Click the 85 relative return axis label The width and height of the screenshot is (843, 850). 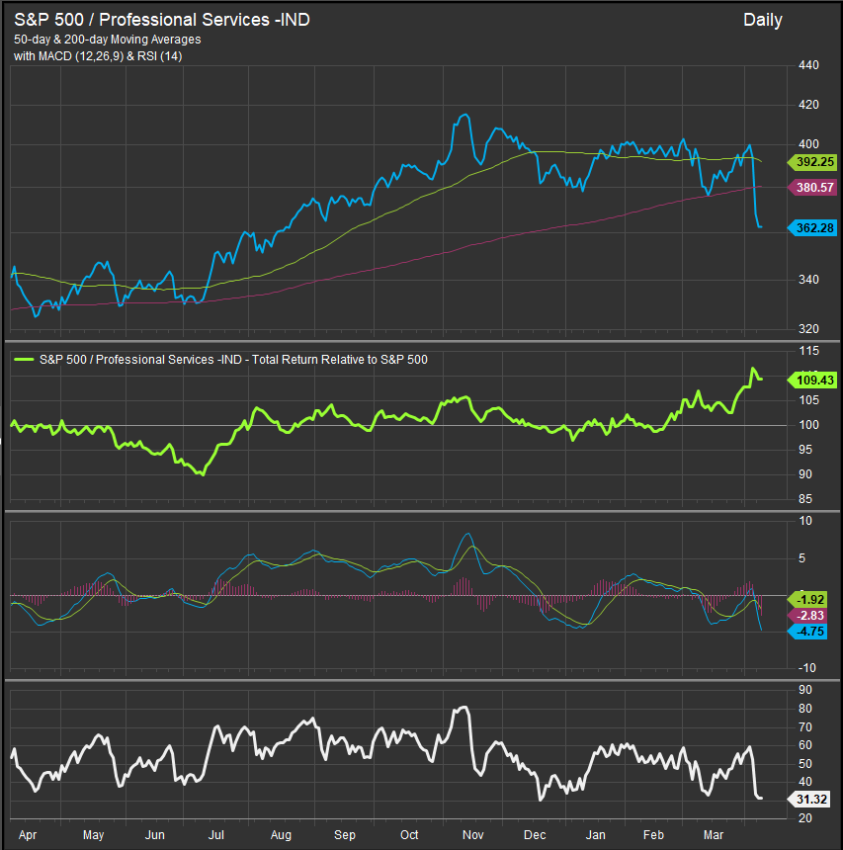805,499
